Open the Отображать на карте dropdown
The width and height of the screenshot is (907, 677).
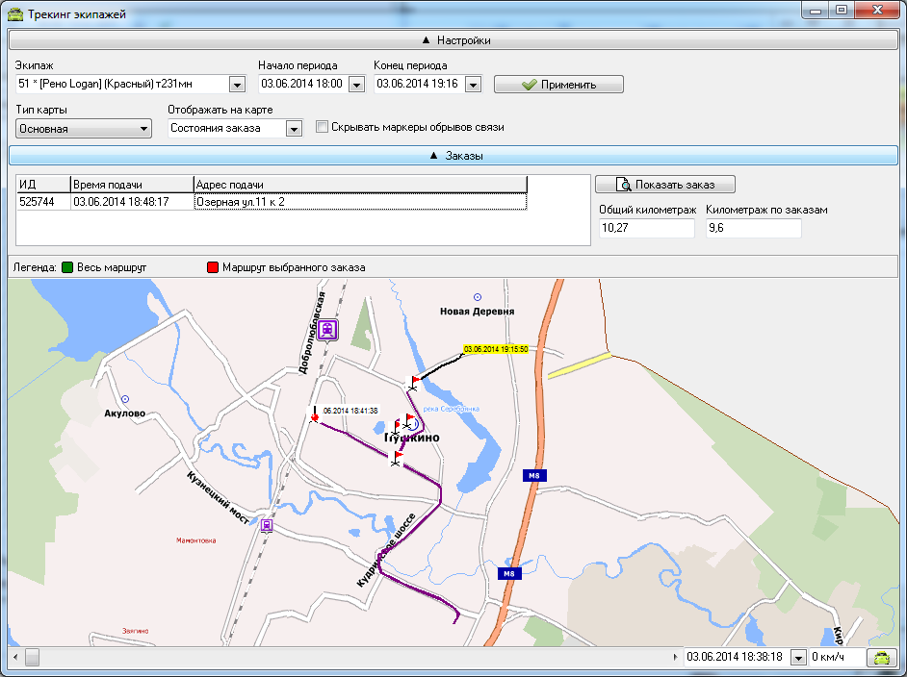tap(294, 128)
